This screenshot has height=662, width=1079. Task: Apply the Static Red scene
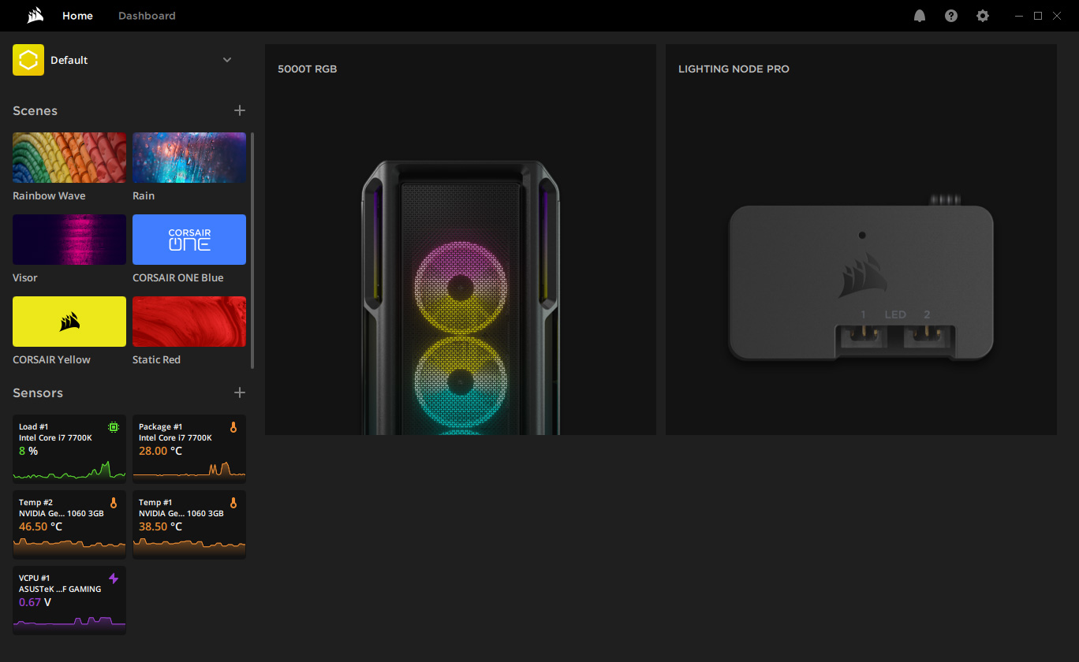pyautogui.click(x=189, y=322)
